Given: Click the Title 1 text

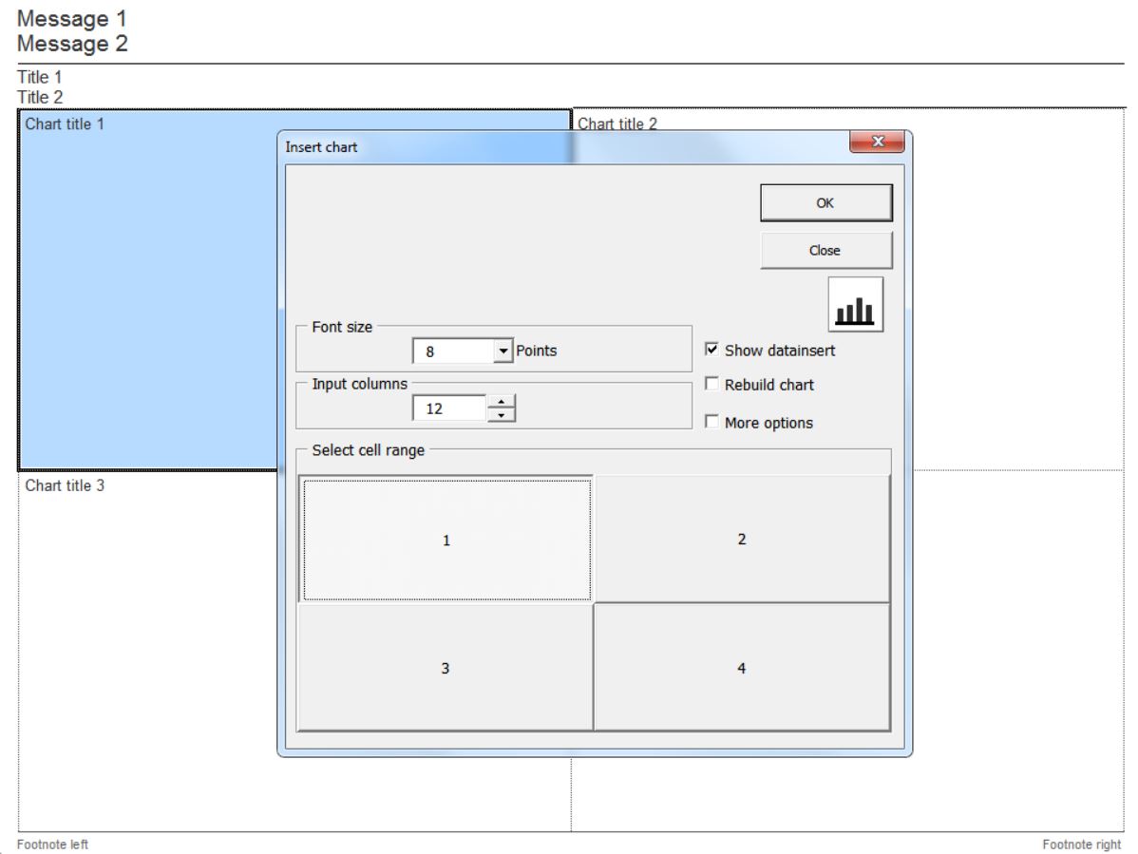Looking at the screenshot, I should [40, 77].
